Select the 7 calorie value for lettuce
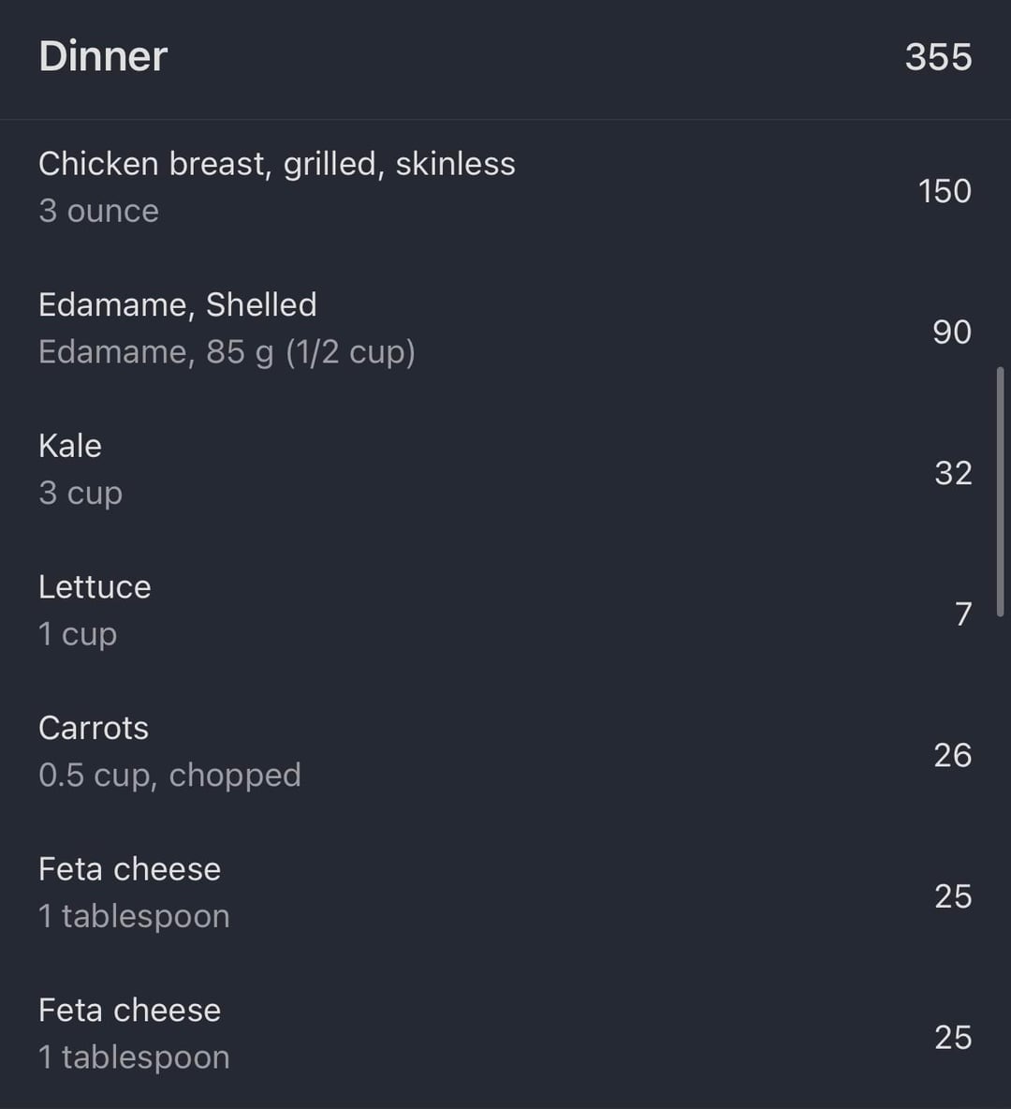 tap(963, 614)
